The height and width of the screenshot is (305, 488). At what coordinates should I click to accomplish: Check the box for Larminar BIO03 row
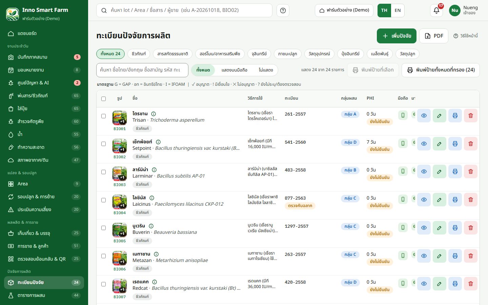pyautogui.click(x=104, y=172)
